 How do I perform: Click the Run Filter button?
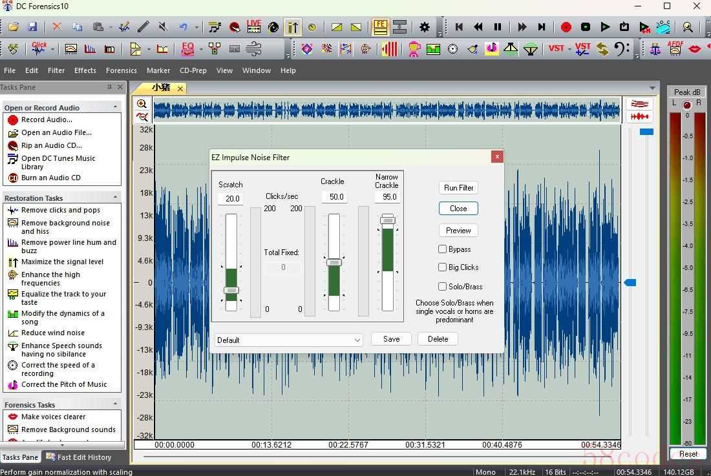[458, 187]
